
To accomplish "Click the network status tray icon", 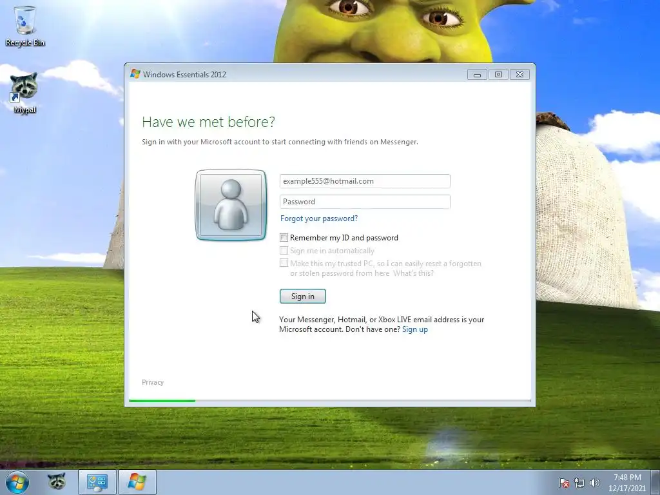I will click(x=579, y=483).
